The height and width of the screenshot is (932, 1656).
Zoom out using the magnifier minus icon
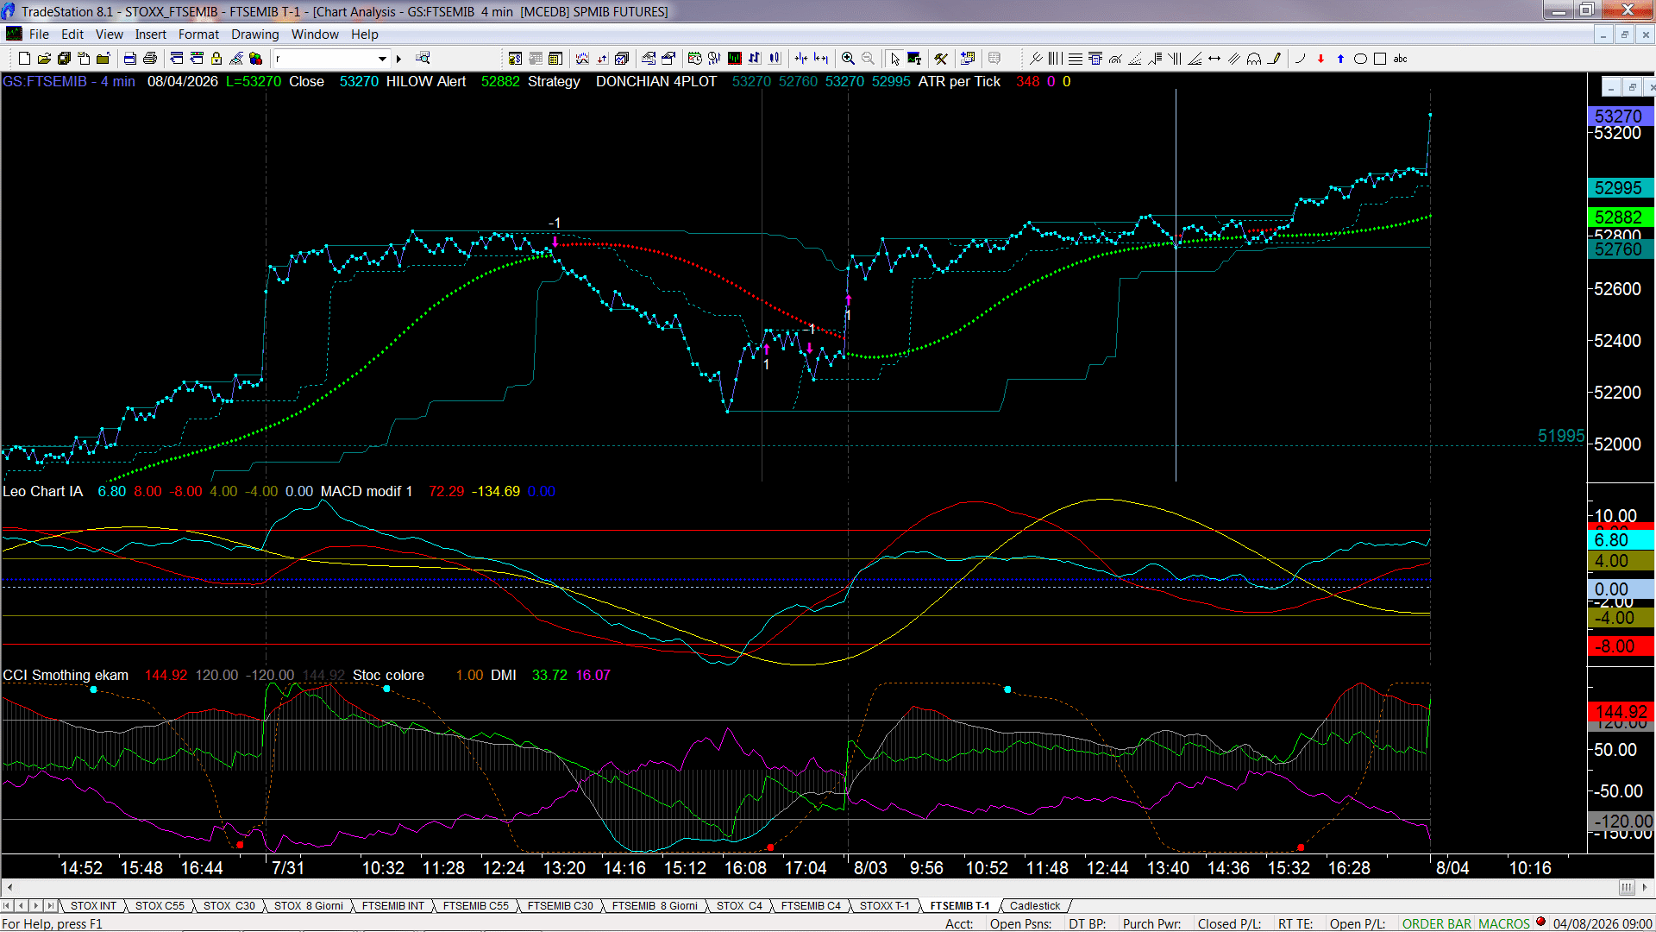(869, 59)
